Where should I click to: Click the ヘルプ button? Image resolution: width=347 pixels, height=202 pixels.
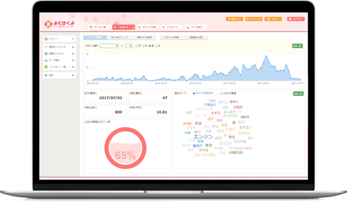point(273,19)
